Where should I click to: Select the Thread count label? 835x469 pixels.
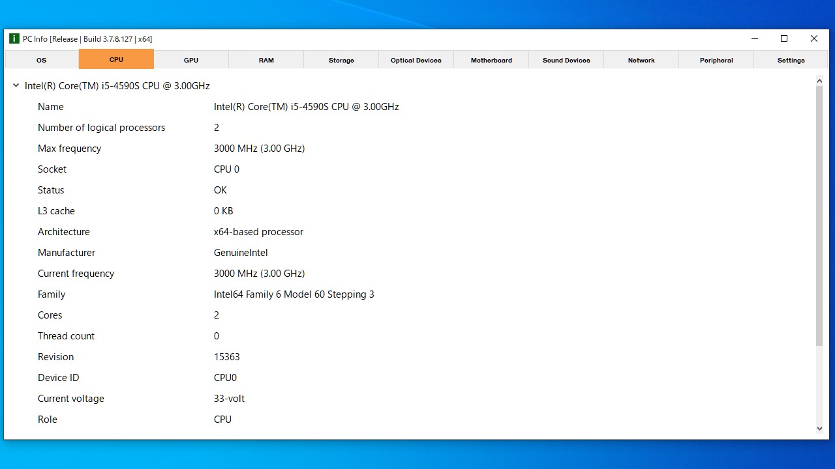pos(66,336)
